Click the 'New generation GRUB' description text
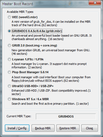Image resolution: width=103 pixels, height=137 pixels. click(x=51, y=52)
